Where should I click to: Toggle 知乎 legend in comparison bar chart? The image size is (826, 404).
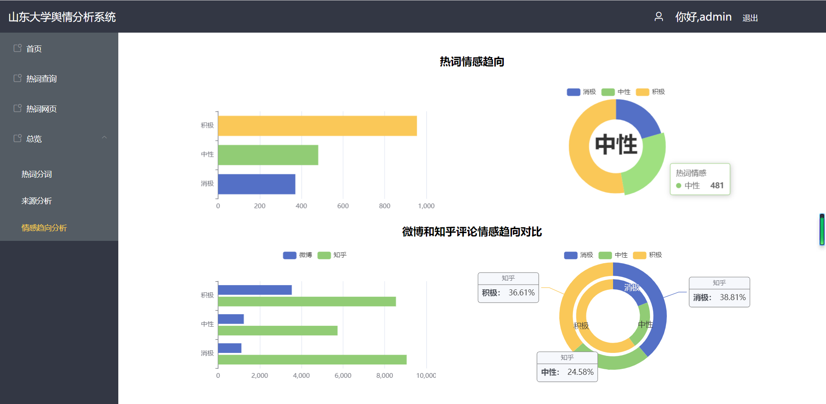pyautogui.click(x=332, y=255)
